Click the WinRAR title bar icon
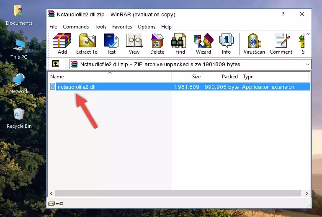 coord(51,14)
